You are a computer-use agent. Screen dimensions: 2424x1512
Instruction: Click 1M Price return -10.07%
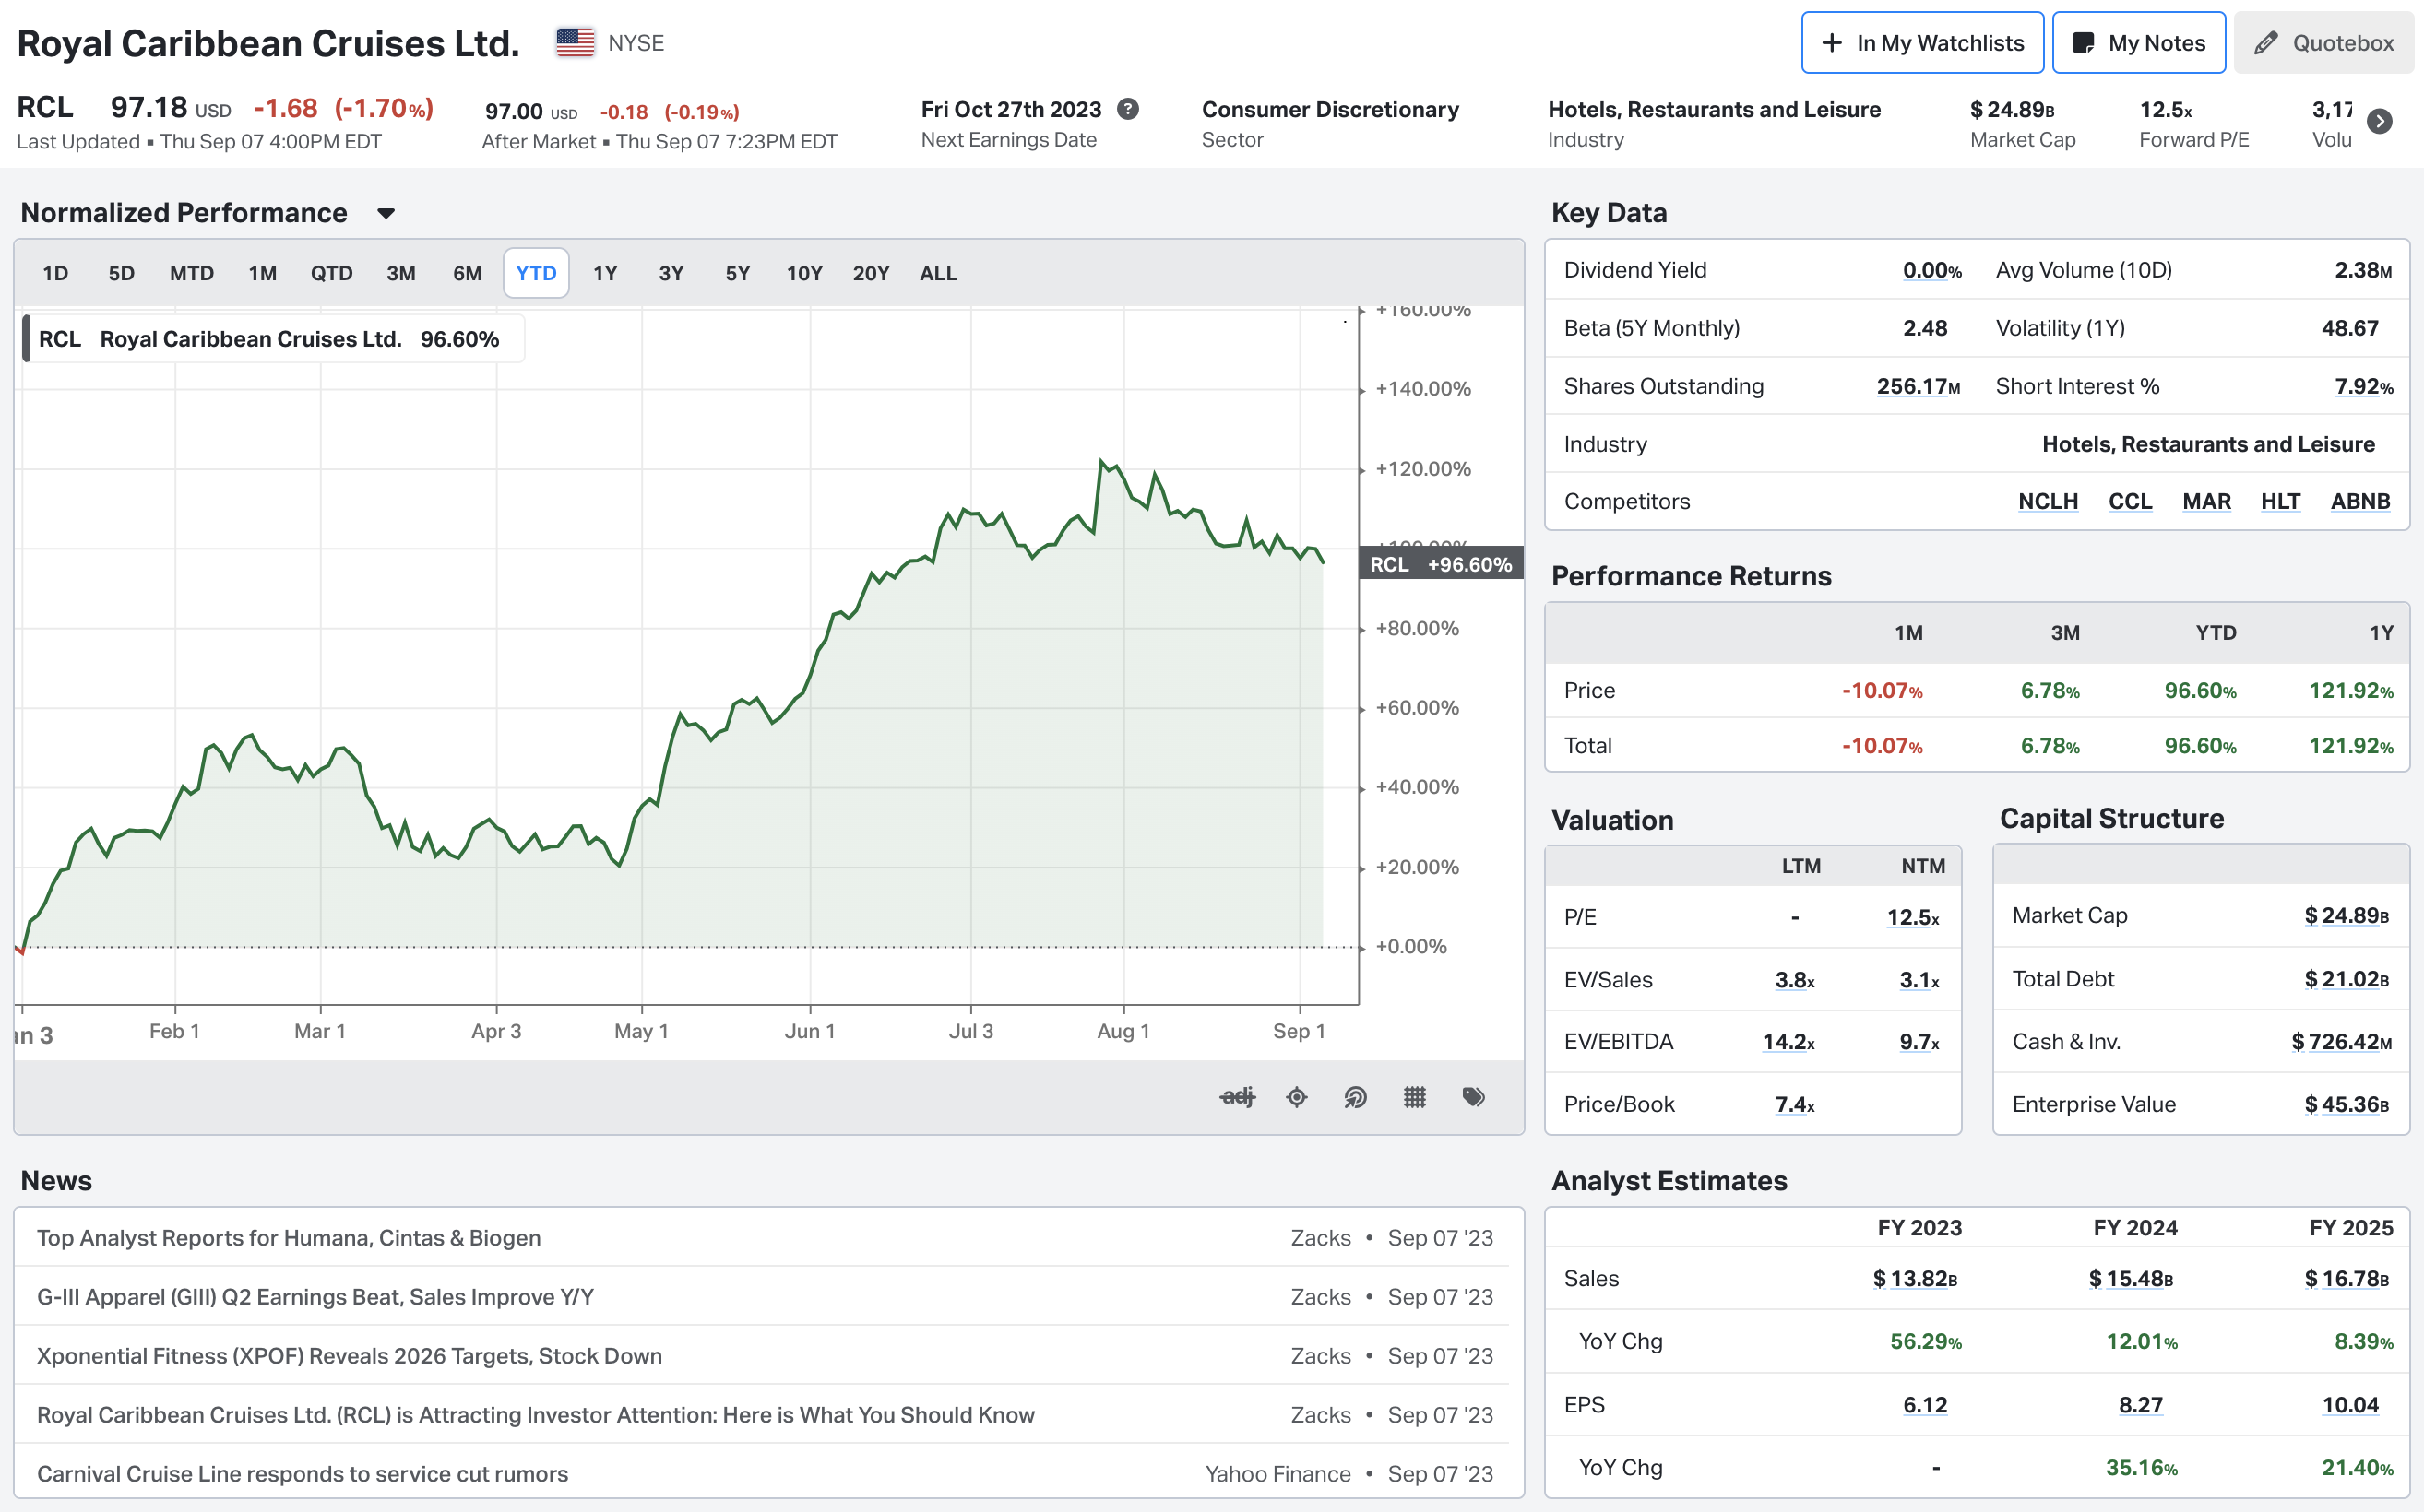1882,690
